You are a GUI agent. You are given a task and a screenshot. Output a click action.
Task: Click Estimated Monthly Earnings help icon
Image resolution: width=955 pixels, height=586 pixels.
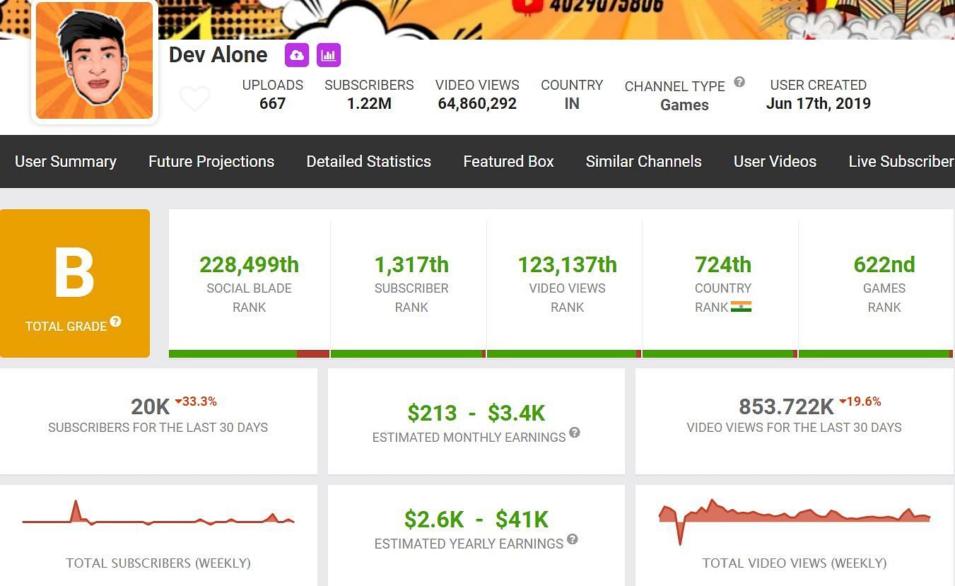(x=575, y=433)
